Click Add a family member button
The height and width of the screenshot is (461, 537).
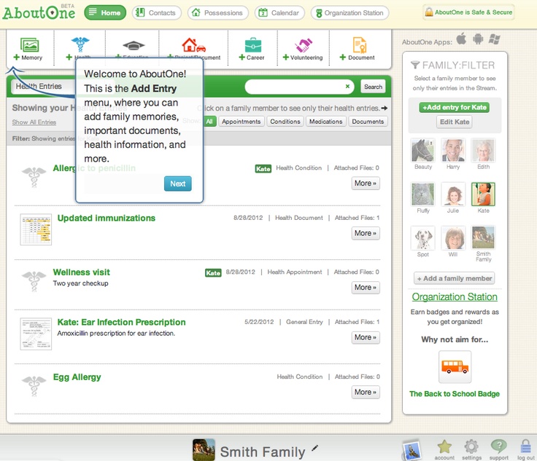[455, 278]
